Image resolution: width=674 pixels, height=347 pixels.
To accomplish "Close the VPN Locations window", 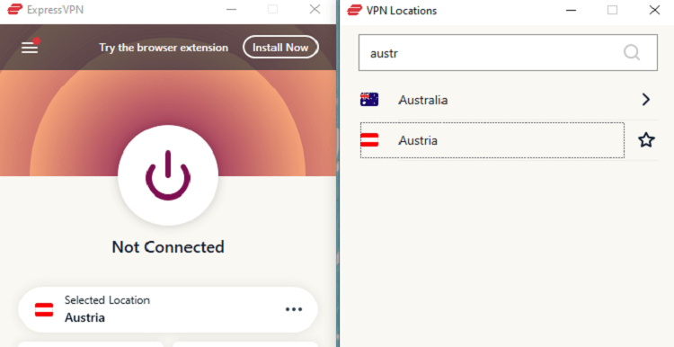I will pos(654,10).
